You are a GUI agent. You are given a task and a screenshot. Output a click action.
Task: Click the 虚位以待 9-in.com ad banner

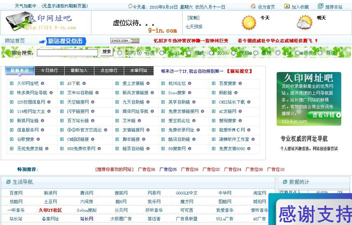(137, 23)
